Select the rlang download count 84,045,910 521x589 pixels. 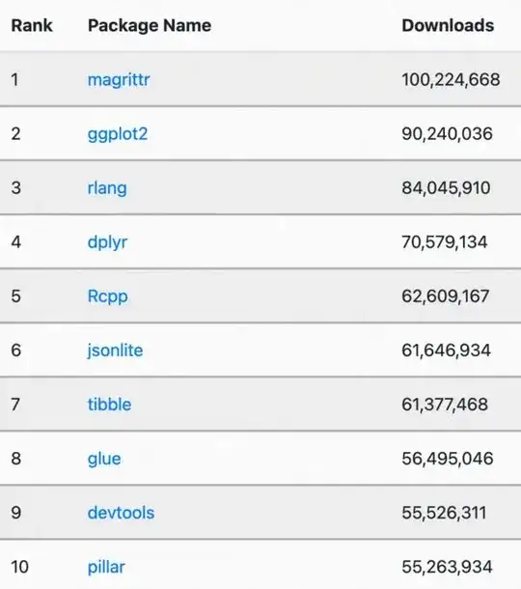point(446,188)
